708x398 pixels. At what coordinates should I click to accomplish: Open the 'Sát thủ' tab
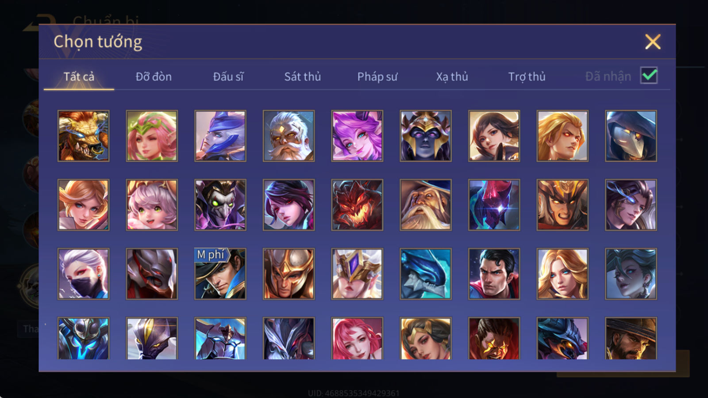click(x=303, y=77)
